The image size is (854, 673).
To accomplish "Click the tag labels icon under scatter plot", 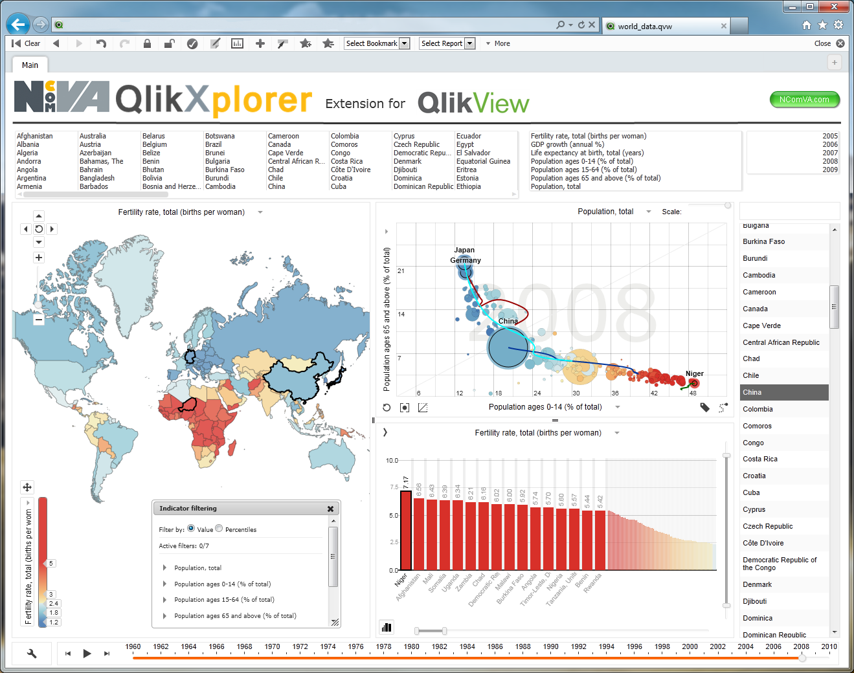I will tap(705, 408).
